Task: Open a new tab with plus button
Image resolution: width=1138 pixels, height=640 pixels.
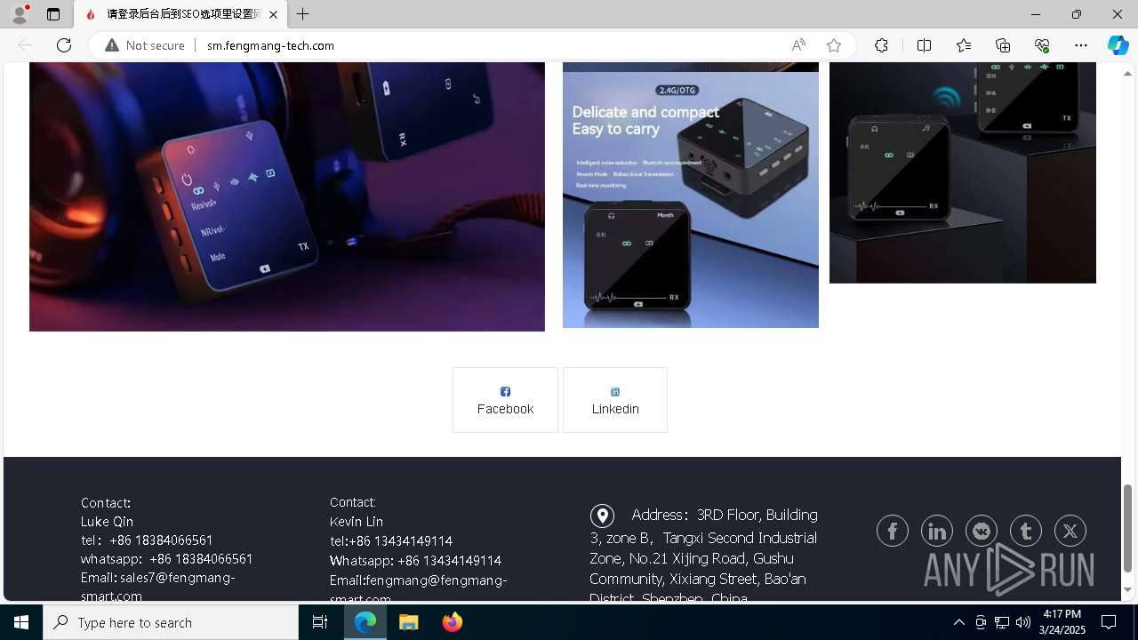Action: [x=303, y=14]
